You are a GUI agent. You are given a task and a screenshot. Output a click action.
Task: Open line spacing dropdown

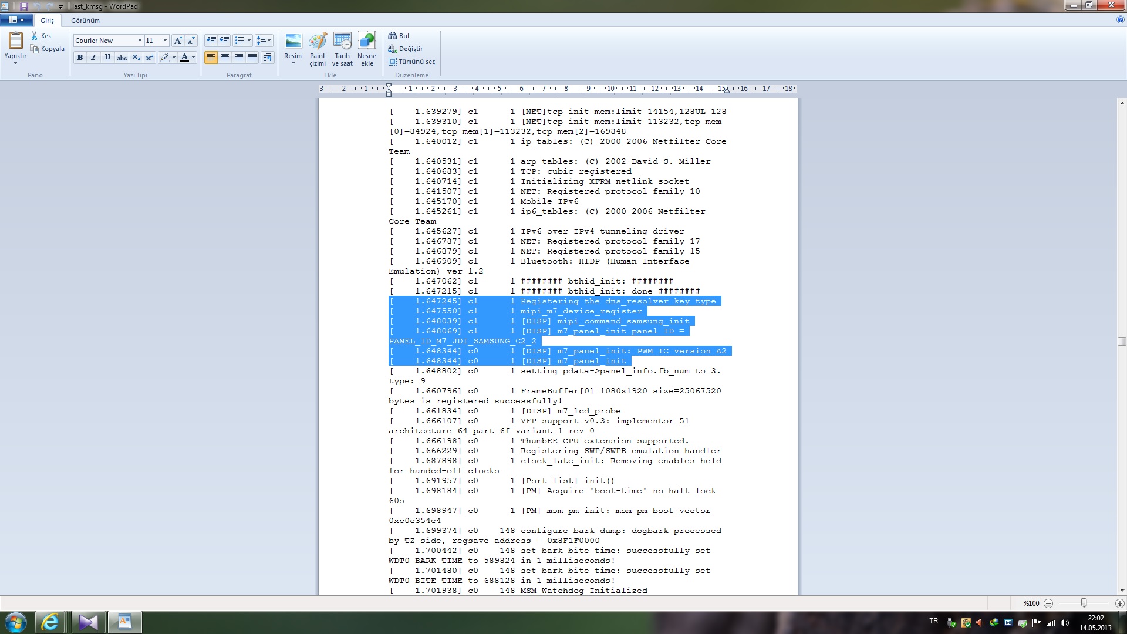click(264, 41)
